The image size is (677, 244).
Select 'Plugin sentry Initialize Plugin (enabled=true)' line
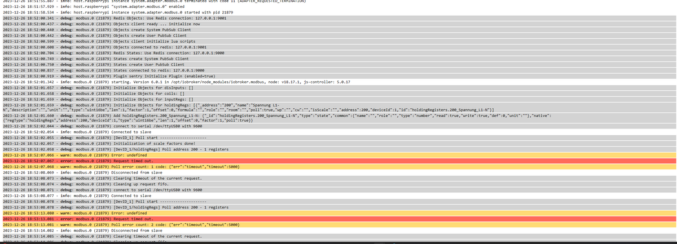(x=338, y=76)
